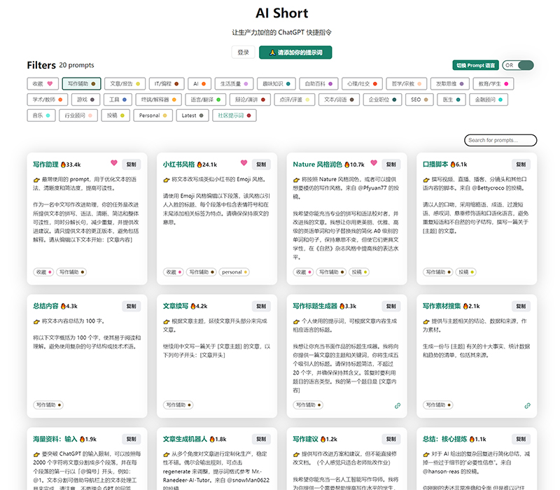Click the Search for prompts field
The height and width of the screenshot is (490, 560).
(499, 140)
